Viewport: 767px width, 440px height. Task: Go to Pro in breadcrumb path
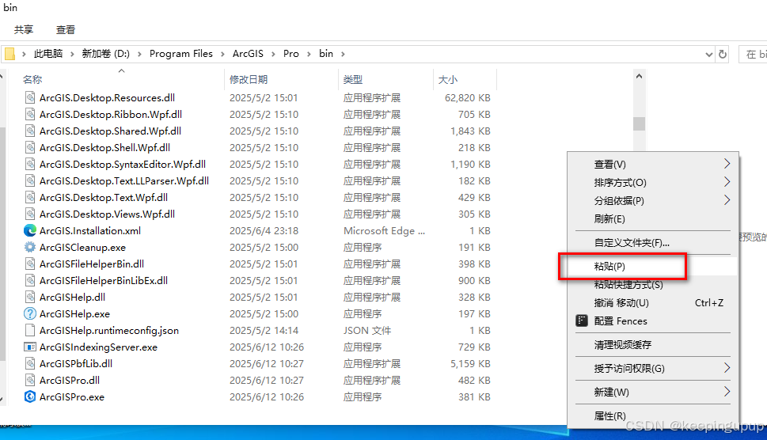[x=291, y=54]
